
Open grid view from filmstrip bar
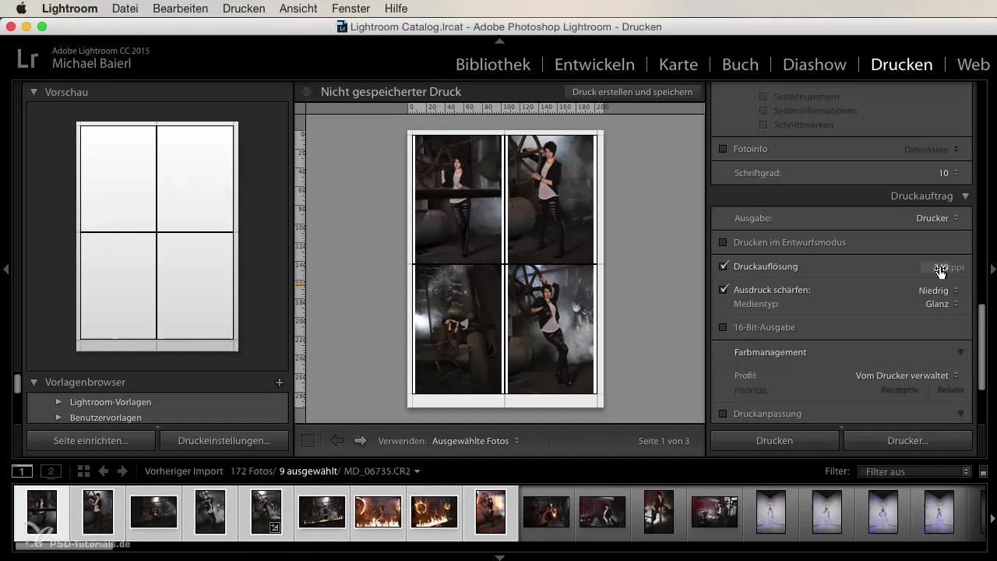click(83, 471)
